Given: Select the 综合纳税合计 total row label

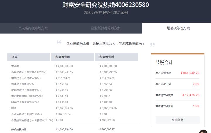Looking at the screenshot, I should (19, 129).
